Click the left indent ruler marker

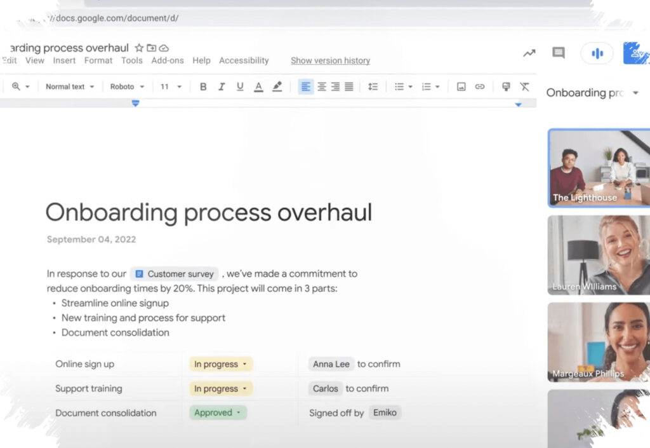pyautogui.click(x=135, y=104)
